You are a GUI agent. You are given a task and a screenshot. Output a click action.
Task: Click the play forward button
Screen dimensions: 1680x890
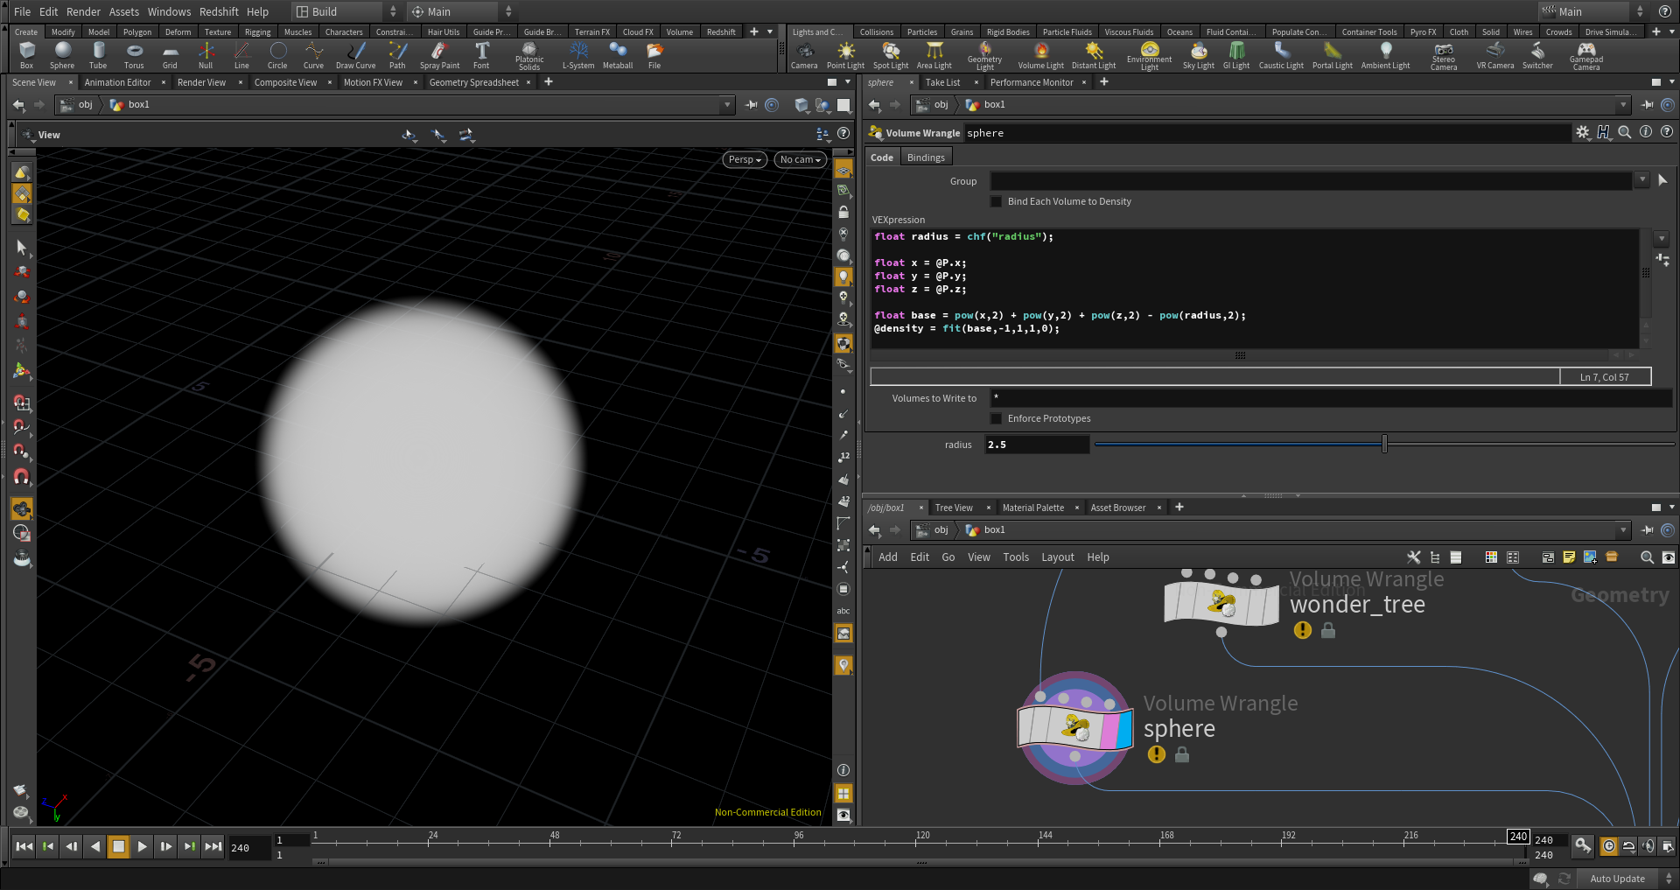pyautogui.click(x=142, y=846)
